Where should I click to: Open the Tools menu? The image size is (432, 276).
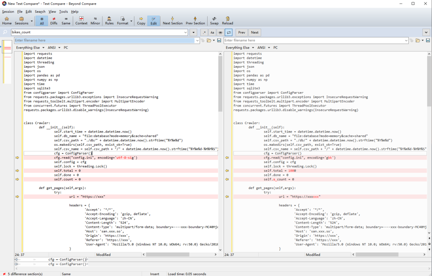pyautogui.click(x=63, y=12)
